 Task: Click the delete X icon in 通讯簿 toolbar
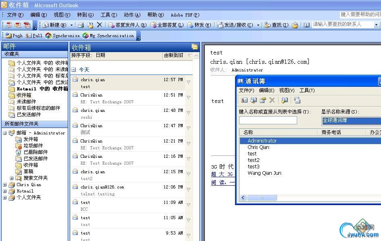point(272,100)
